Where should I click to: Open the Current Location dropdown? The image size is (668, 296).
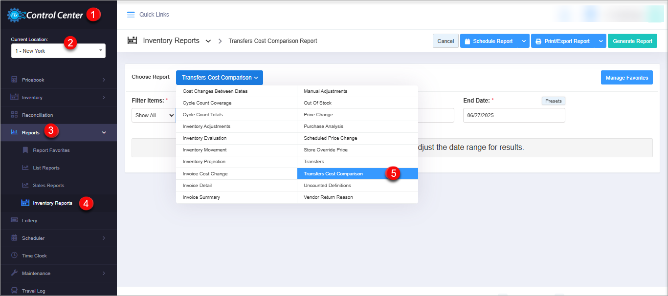point(58,51)
